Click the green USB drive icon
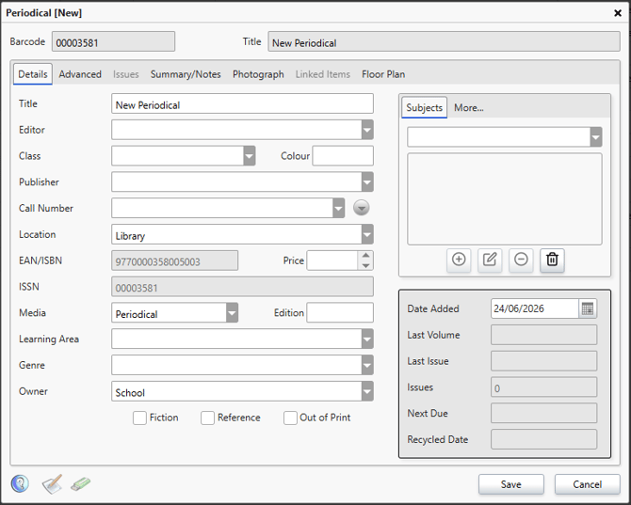631x505 pixels. pyautogui.click(x=81, y=483)
